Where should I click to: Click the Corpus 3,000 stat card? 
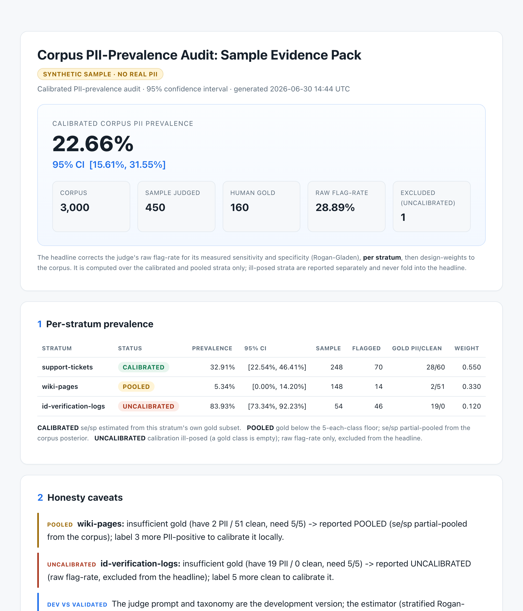tap(91, 206)
